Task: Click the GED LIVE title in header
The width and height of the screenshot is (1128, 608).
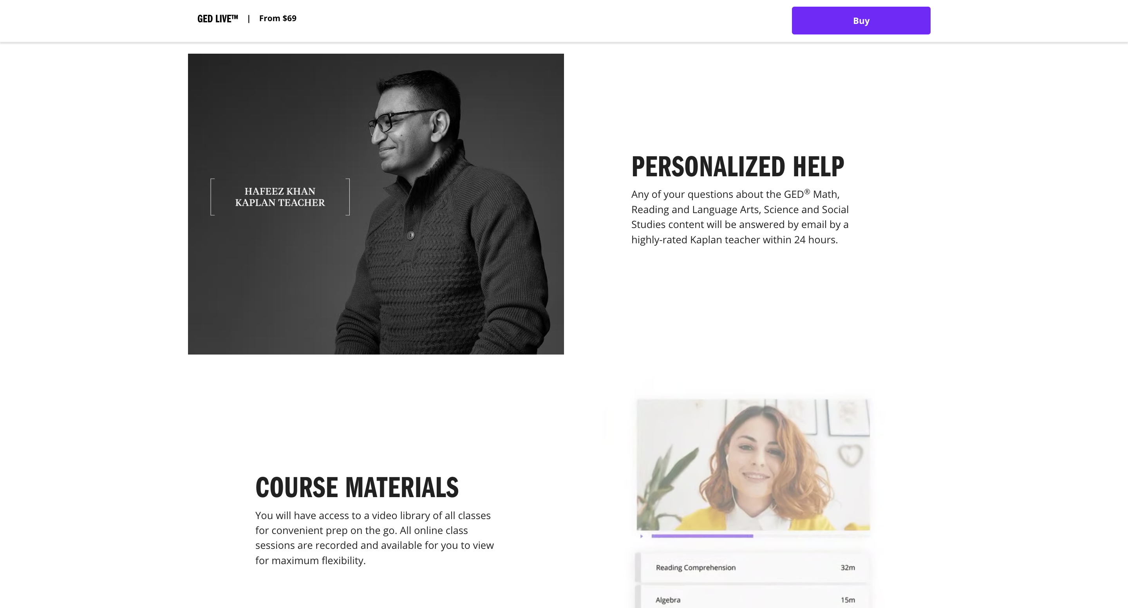Action: coord(218,18)
